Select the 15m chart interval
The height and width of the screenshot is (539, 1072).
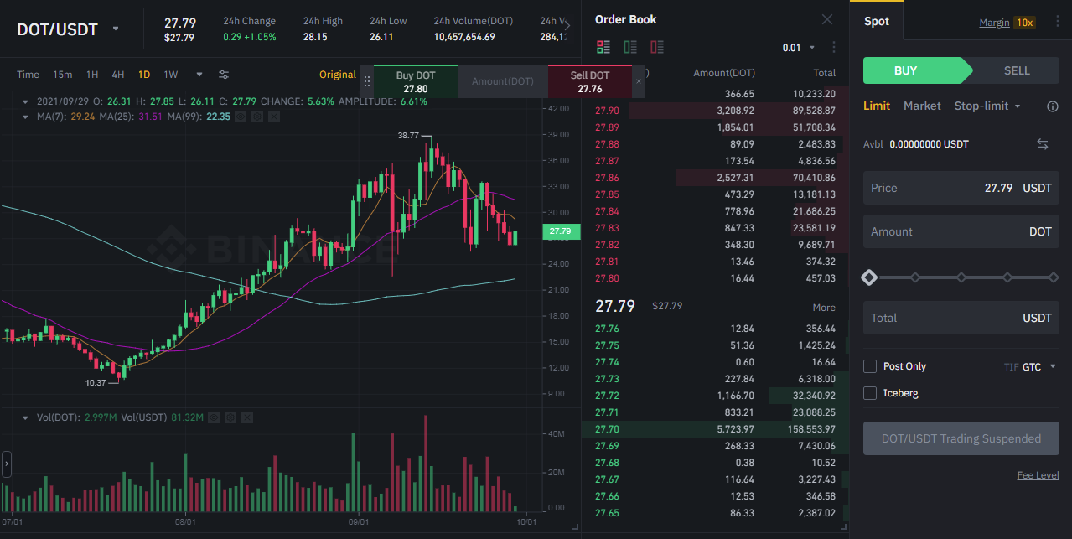coord(62,75)
